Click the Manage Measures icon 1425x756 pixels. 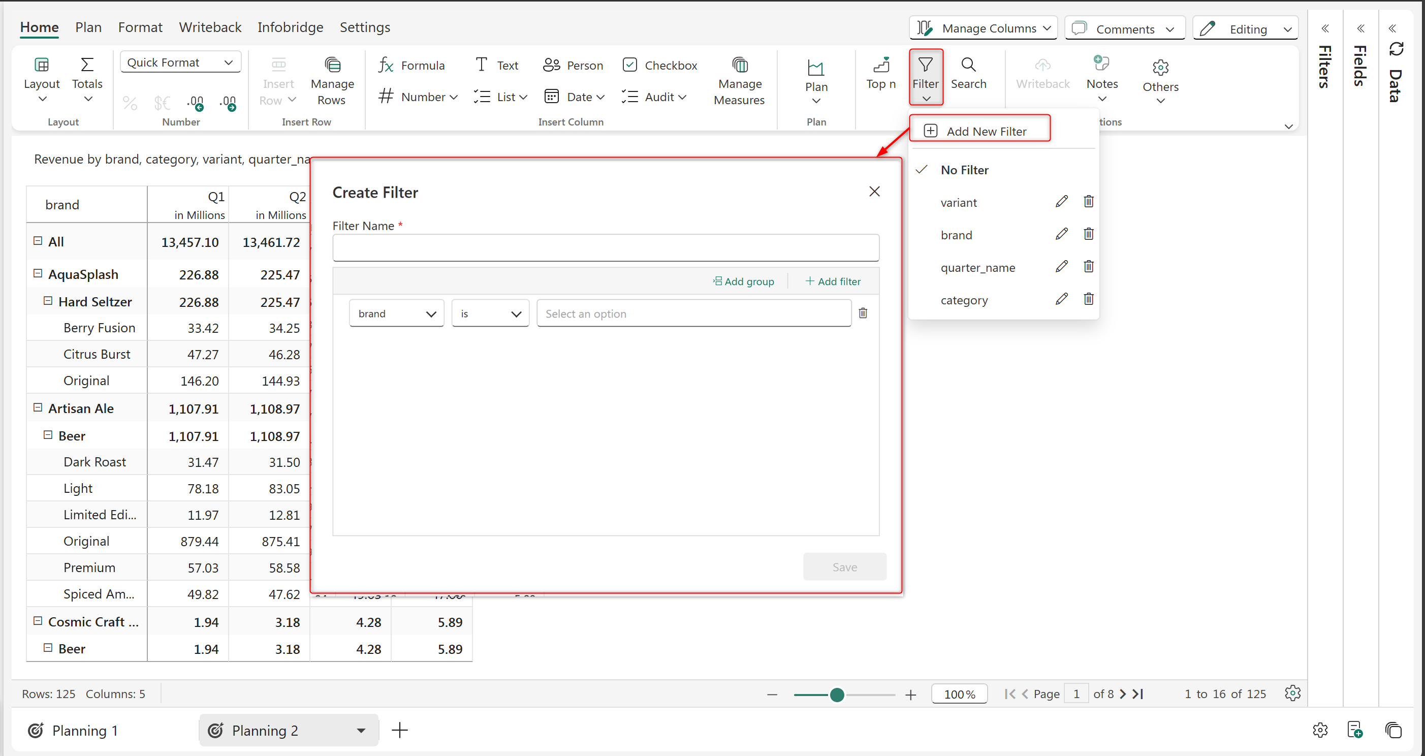[740, 65]
